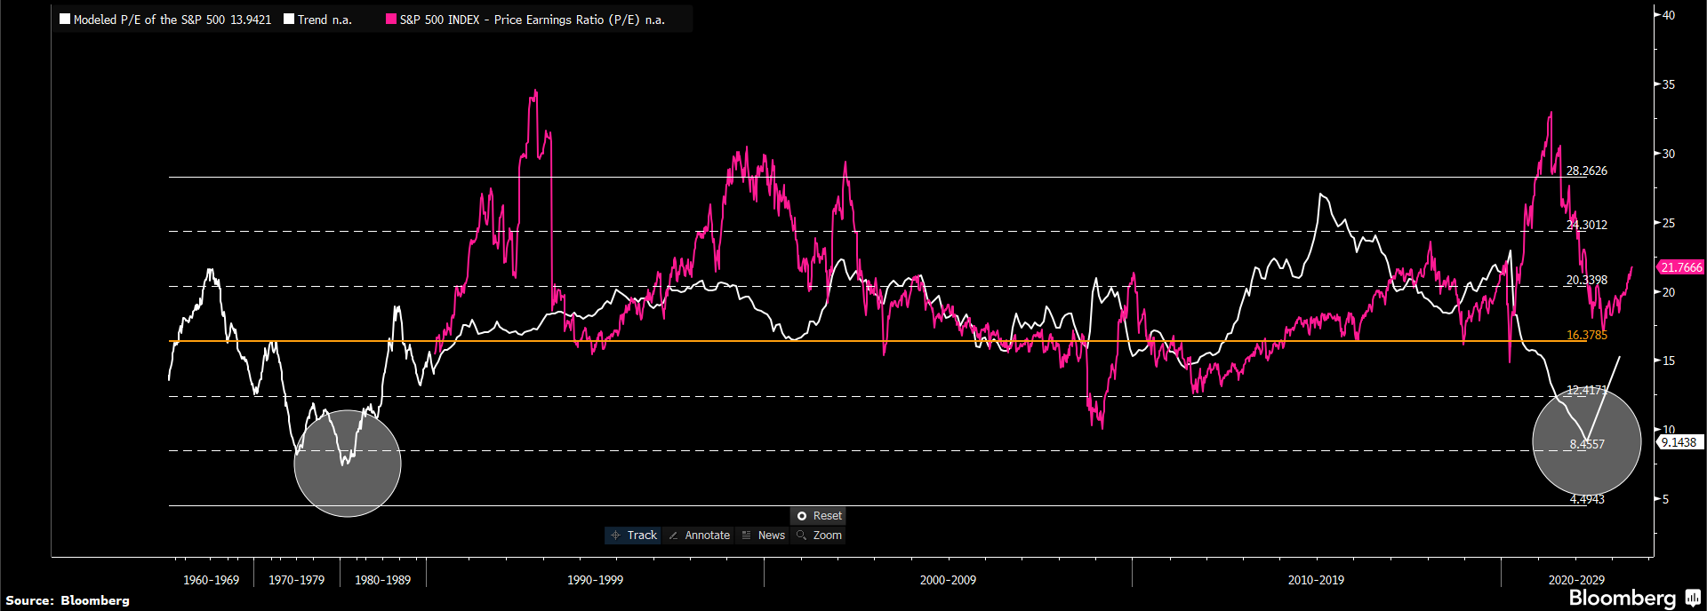Select the 2020-2029 decade label

1576,580
